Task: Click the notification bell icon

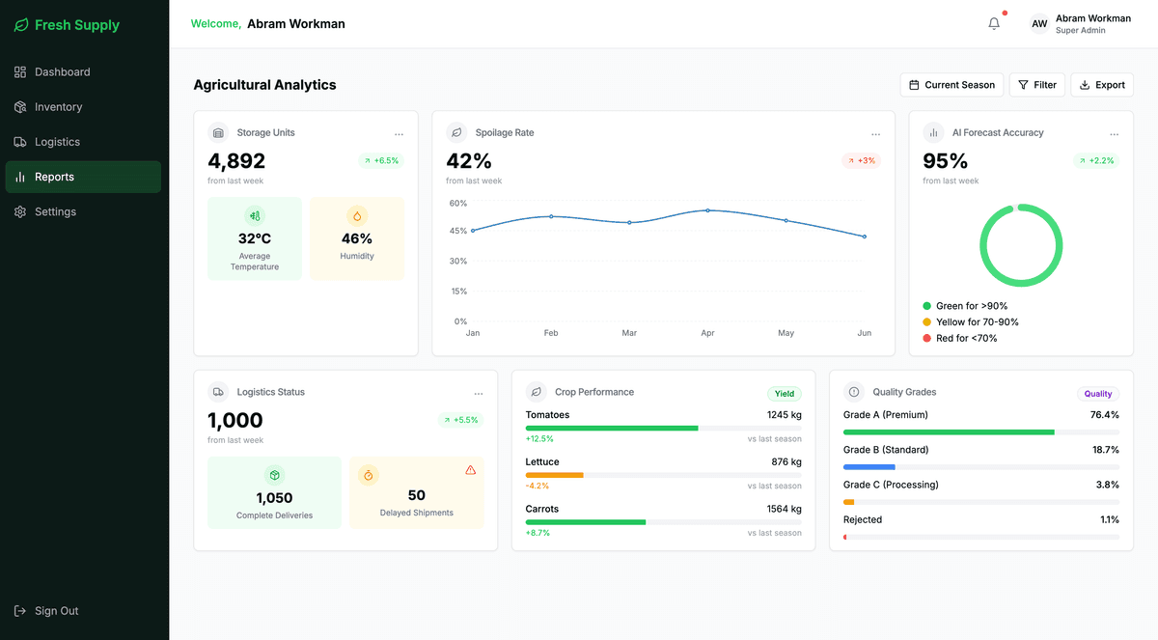Action: (x=994, y=23)
